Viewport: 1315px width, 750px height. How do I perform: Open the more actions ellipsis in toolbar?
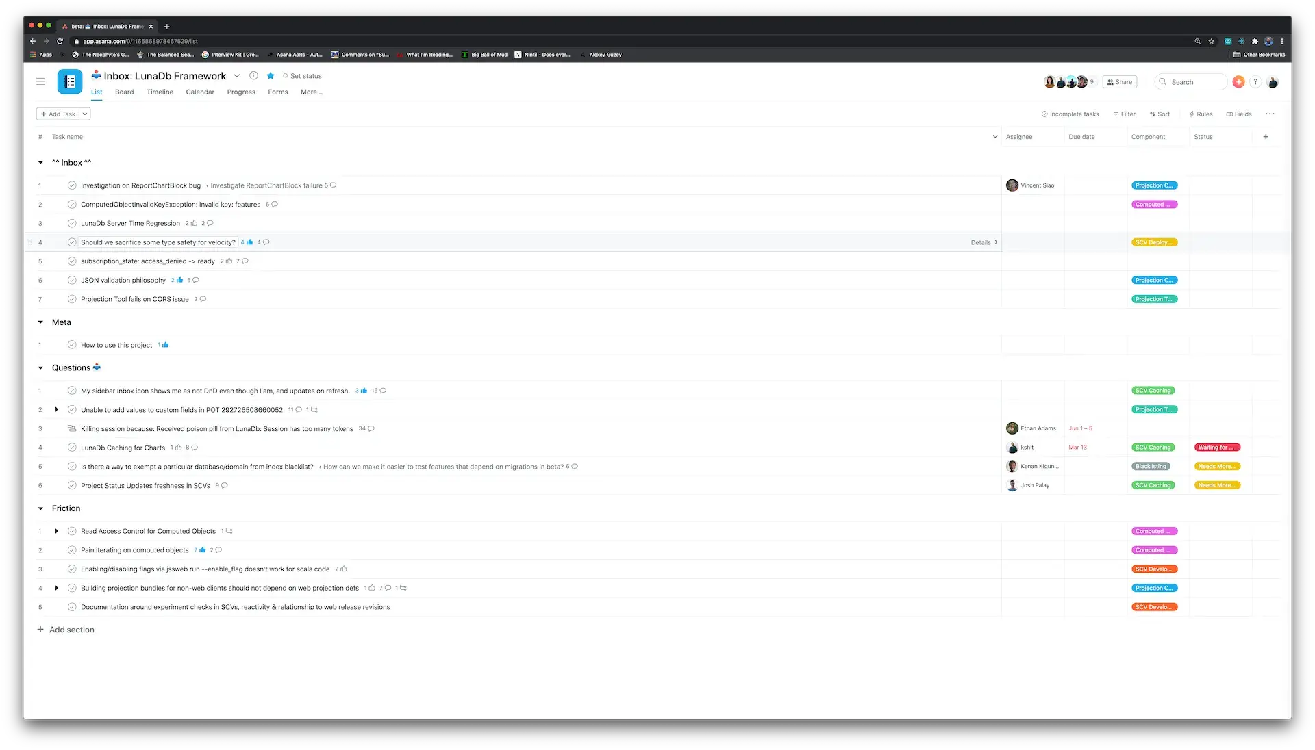(x=1270, y=114)
